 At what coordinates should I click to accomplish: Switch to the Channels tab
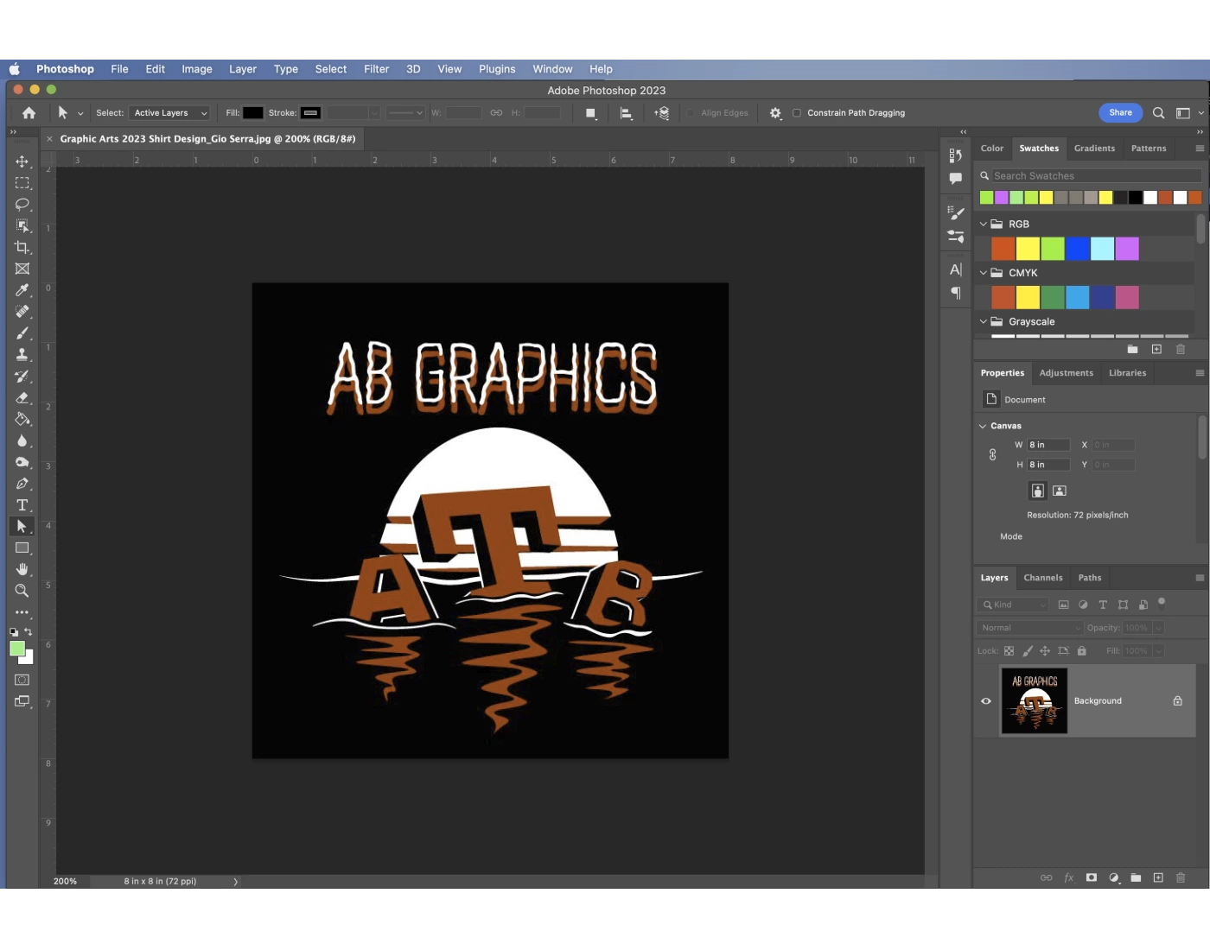tap(1043, 578)
